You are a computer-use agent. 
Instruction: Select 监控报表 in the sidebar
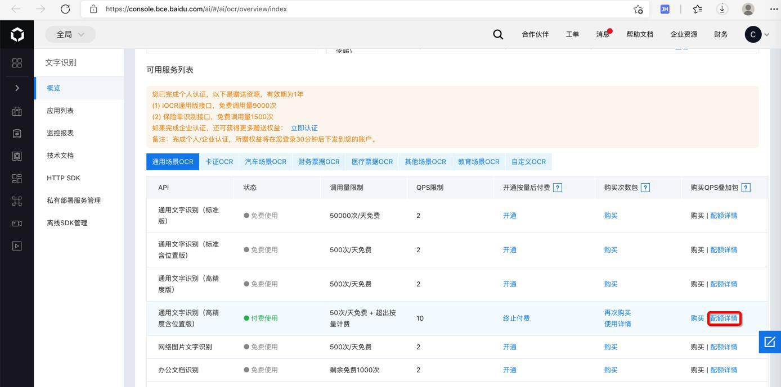(79, 133)
